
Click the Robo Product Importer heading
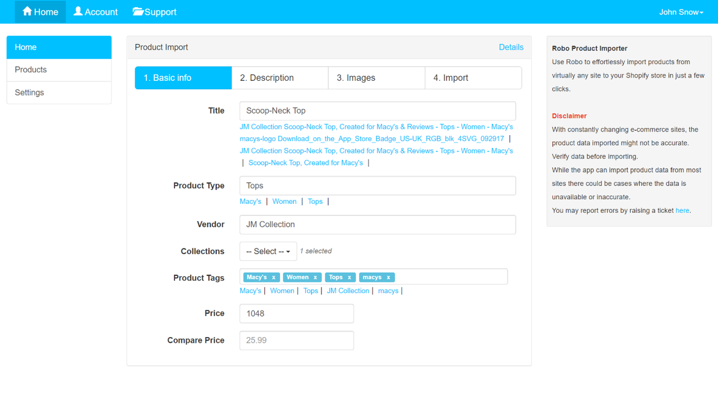[590, 48]
